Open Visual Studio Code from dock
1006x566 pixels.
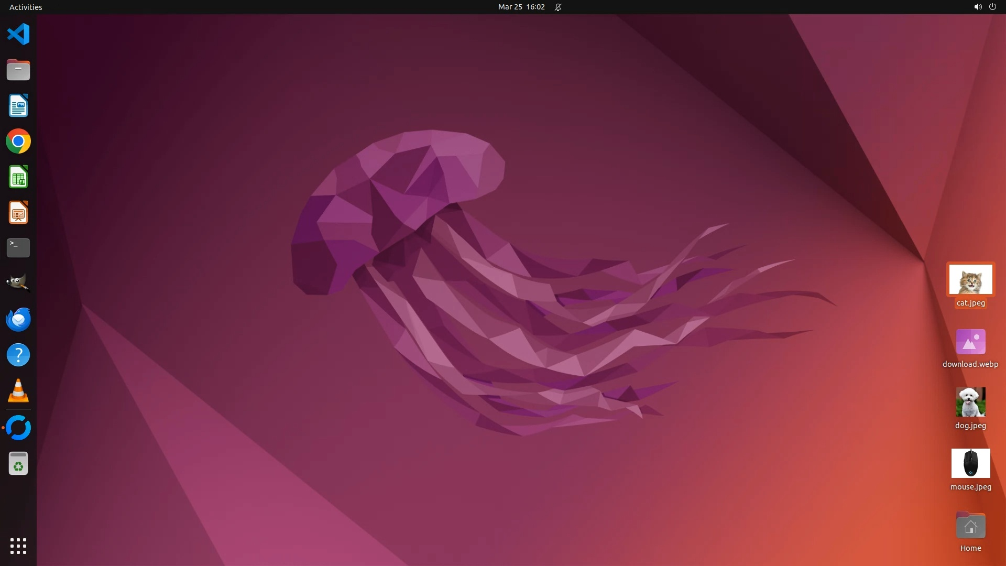[x=18, y=35]
